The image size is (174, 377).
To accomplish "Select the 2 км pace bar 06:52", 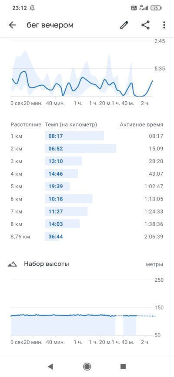I will 80,149.
